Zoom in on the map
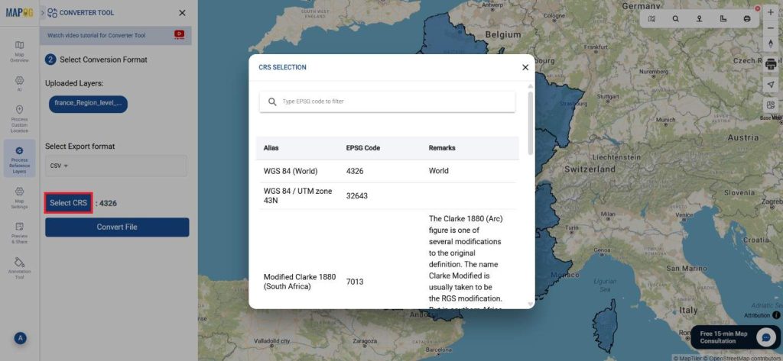The image size is (783, 361). (x=770, y=12)
